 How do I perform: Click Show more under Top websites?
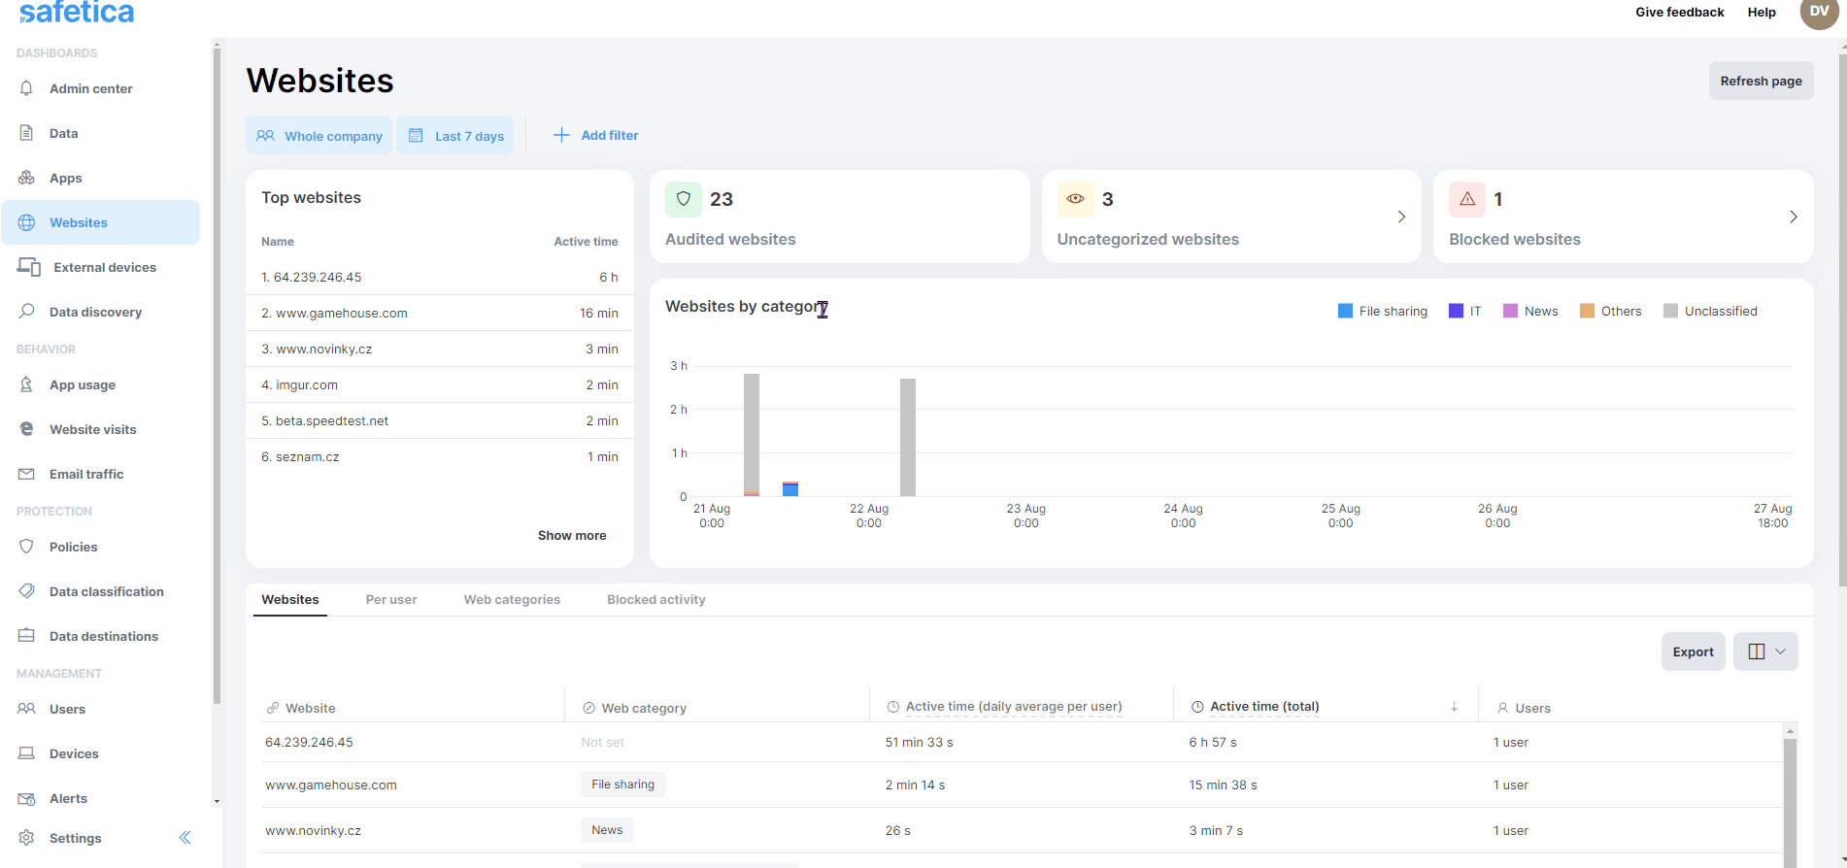coord(572,535)
